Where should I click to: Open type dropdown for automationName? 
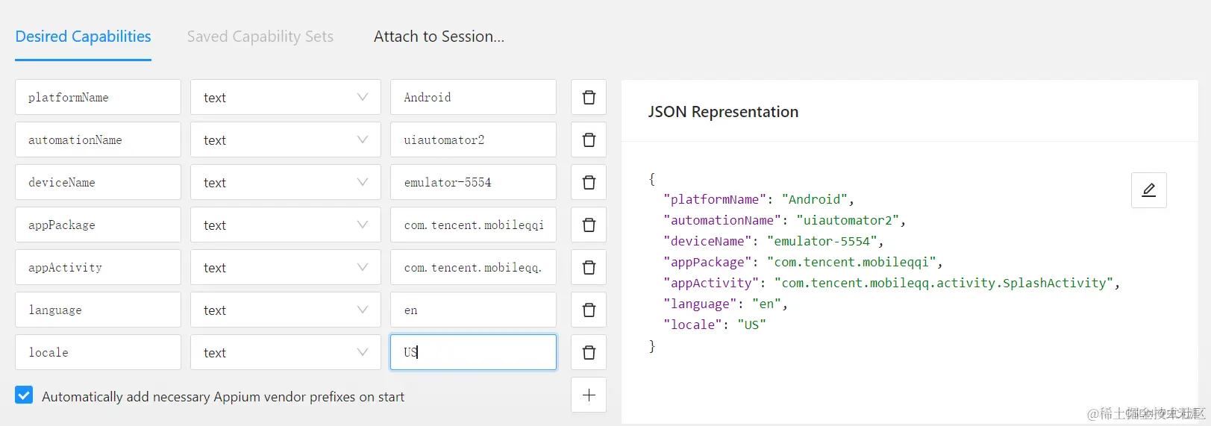click(286, 140)
